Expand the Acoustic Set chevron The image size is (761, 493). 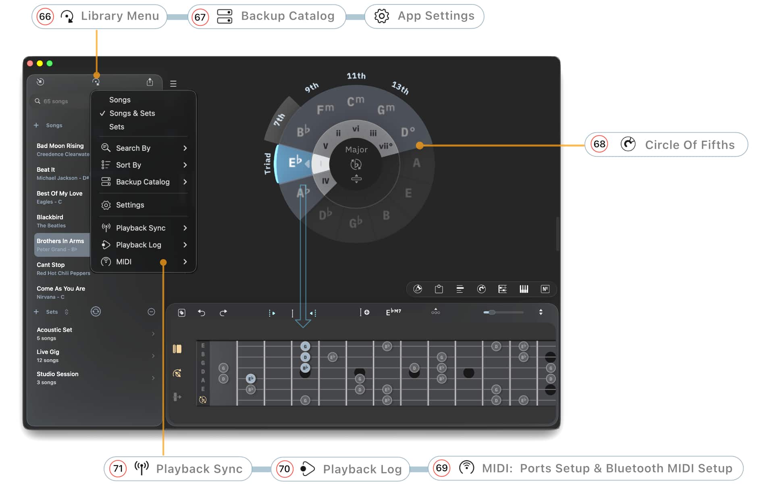coord(153,334)
